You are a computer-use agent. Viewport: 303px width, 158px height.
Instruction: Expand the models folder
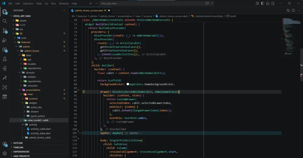pos(32,64)
